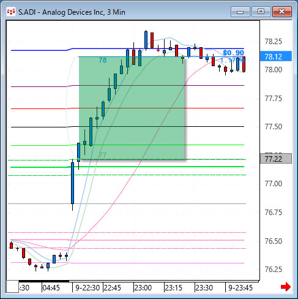Click the 77.50 price axis label
This screenshot has height=299, width=298.
tap(274, 127)
